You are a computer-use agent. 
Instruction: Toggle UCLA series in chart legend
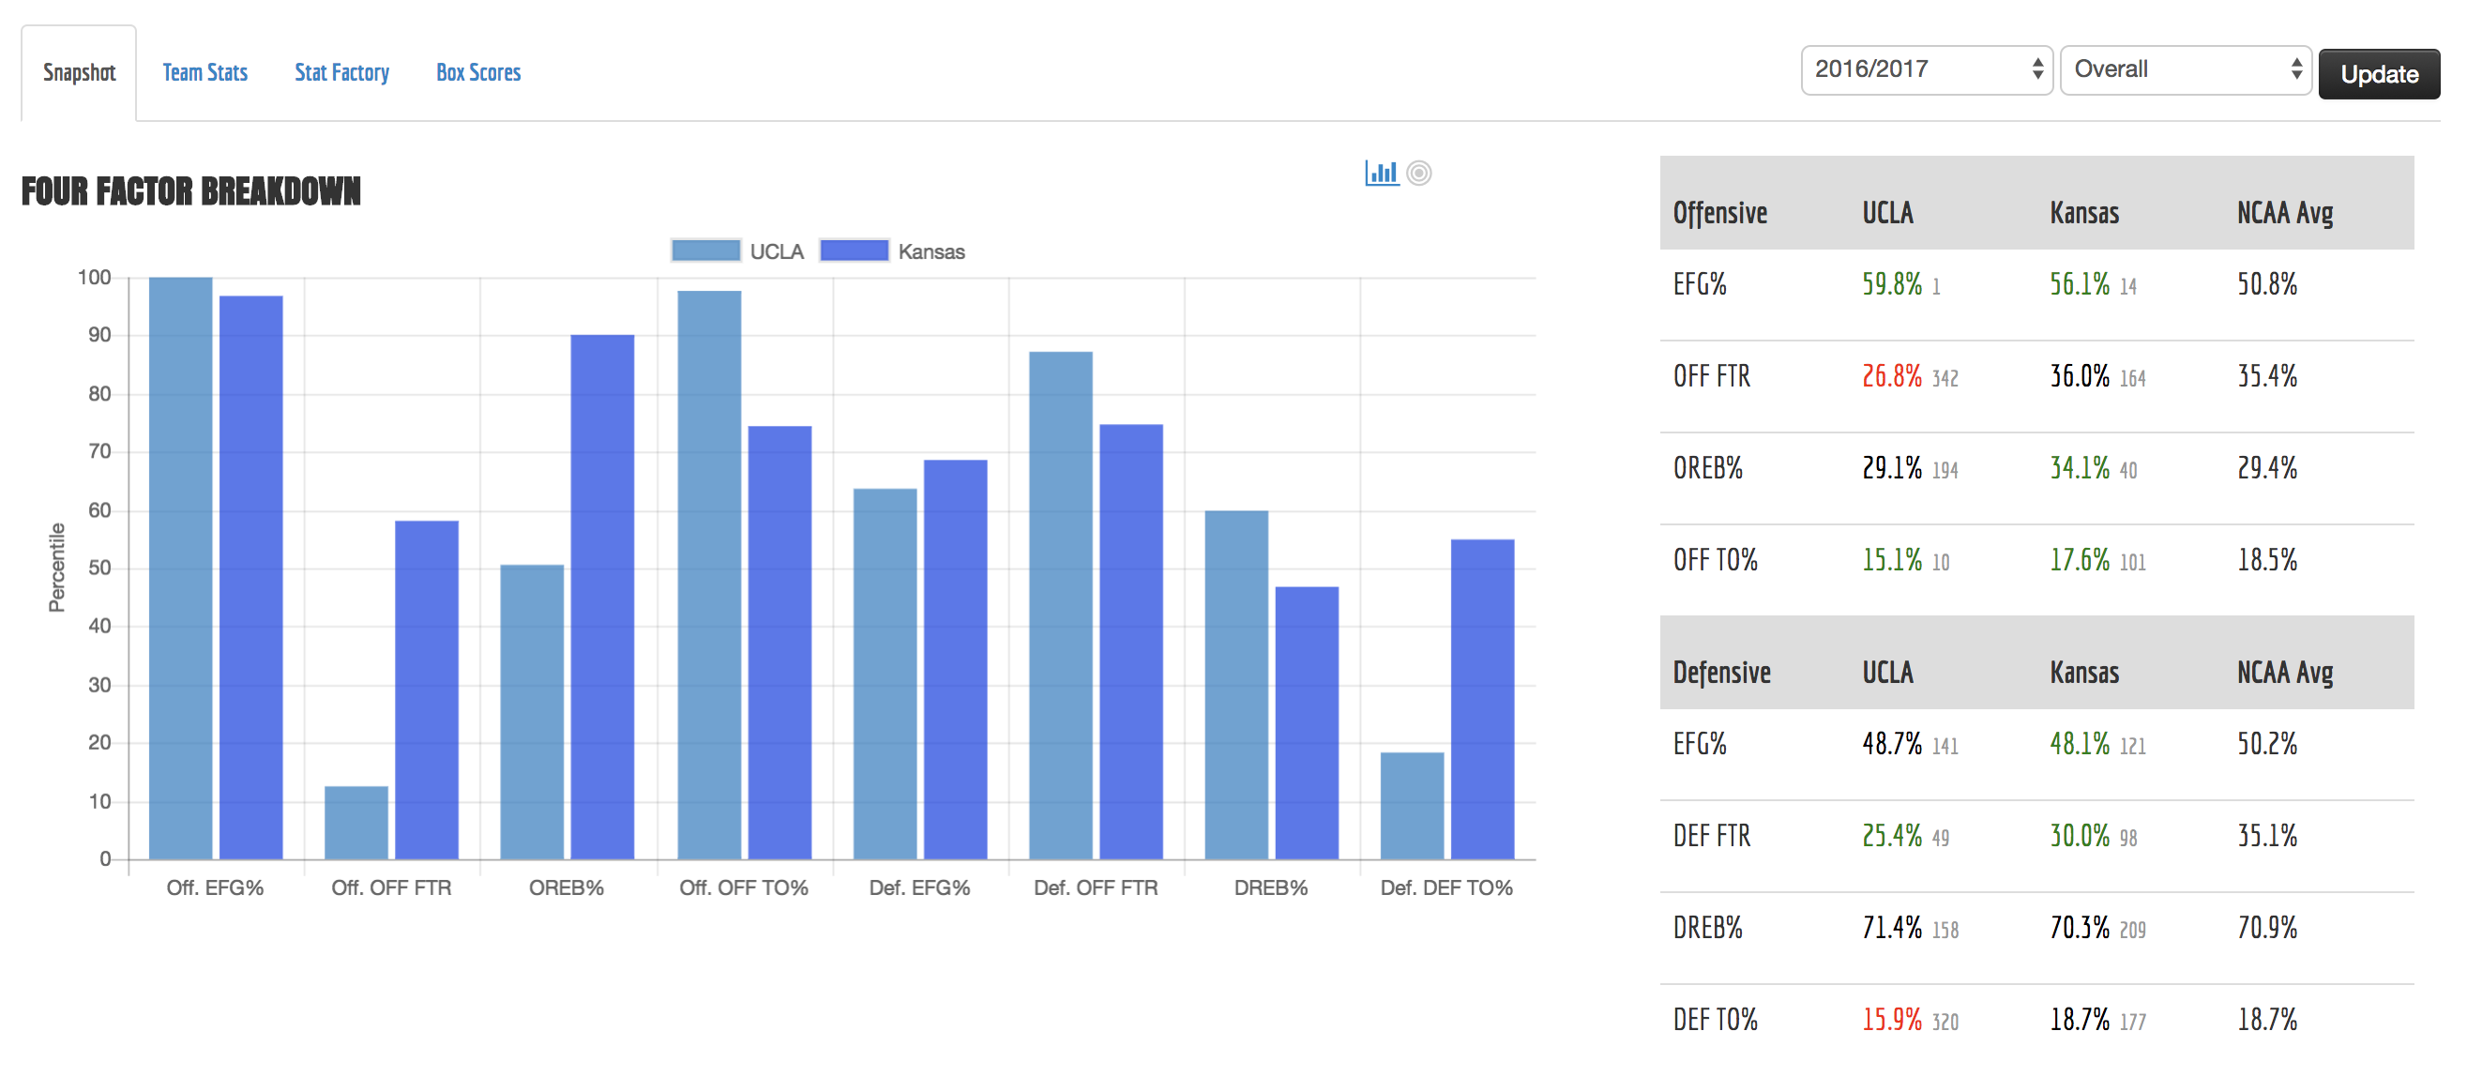tap(737, 251)
